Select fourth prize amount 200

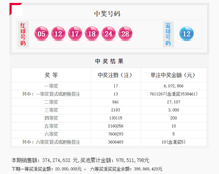pyautogui.click(x=173, y=118)
